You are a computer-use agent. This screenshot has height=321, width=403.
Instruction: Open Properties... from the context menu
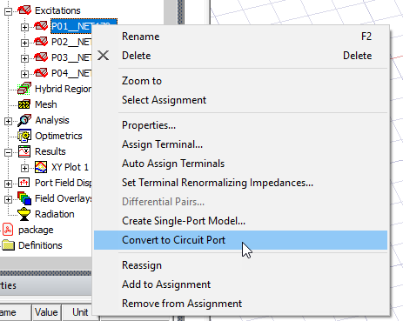[240, 125]
